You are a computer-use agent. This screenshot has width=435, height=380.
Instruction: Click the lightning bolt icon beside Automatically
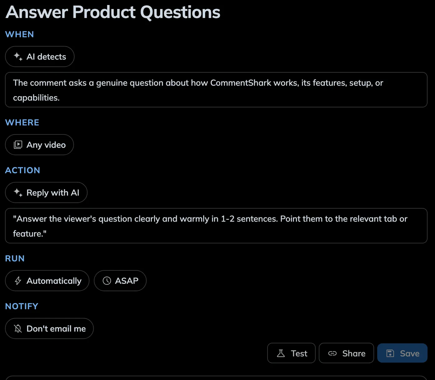coord(18,281)
